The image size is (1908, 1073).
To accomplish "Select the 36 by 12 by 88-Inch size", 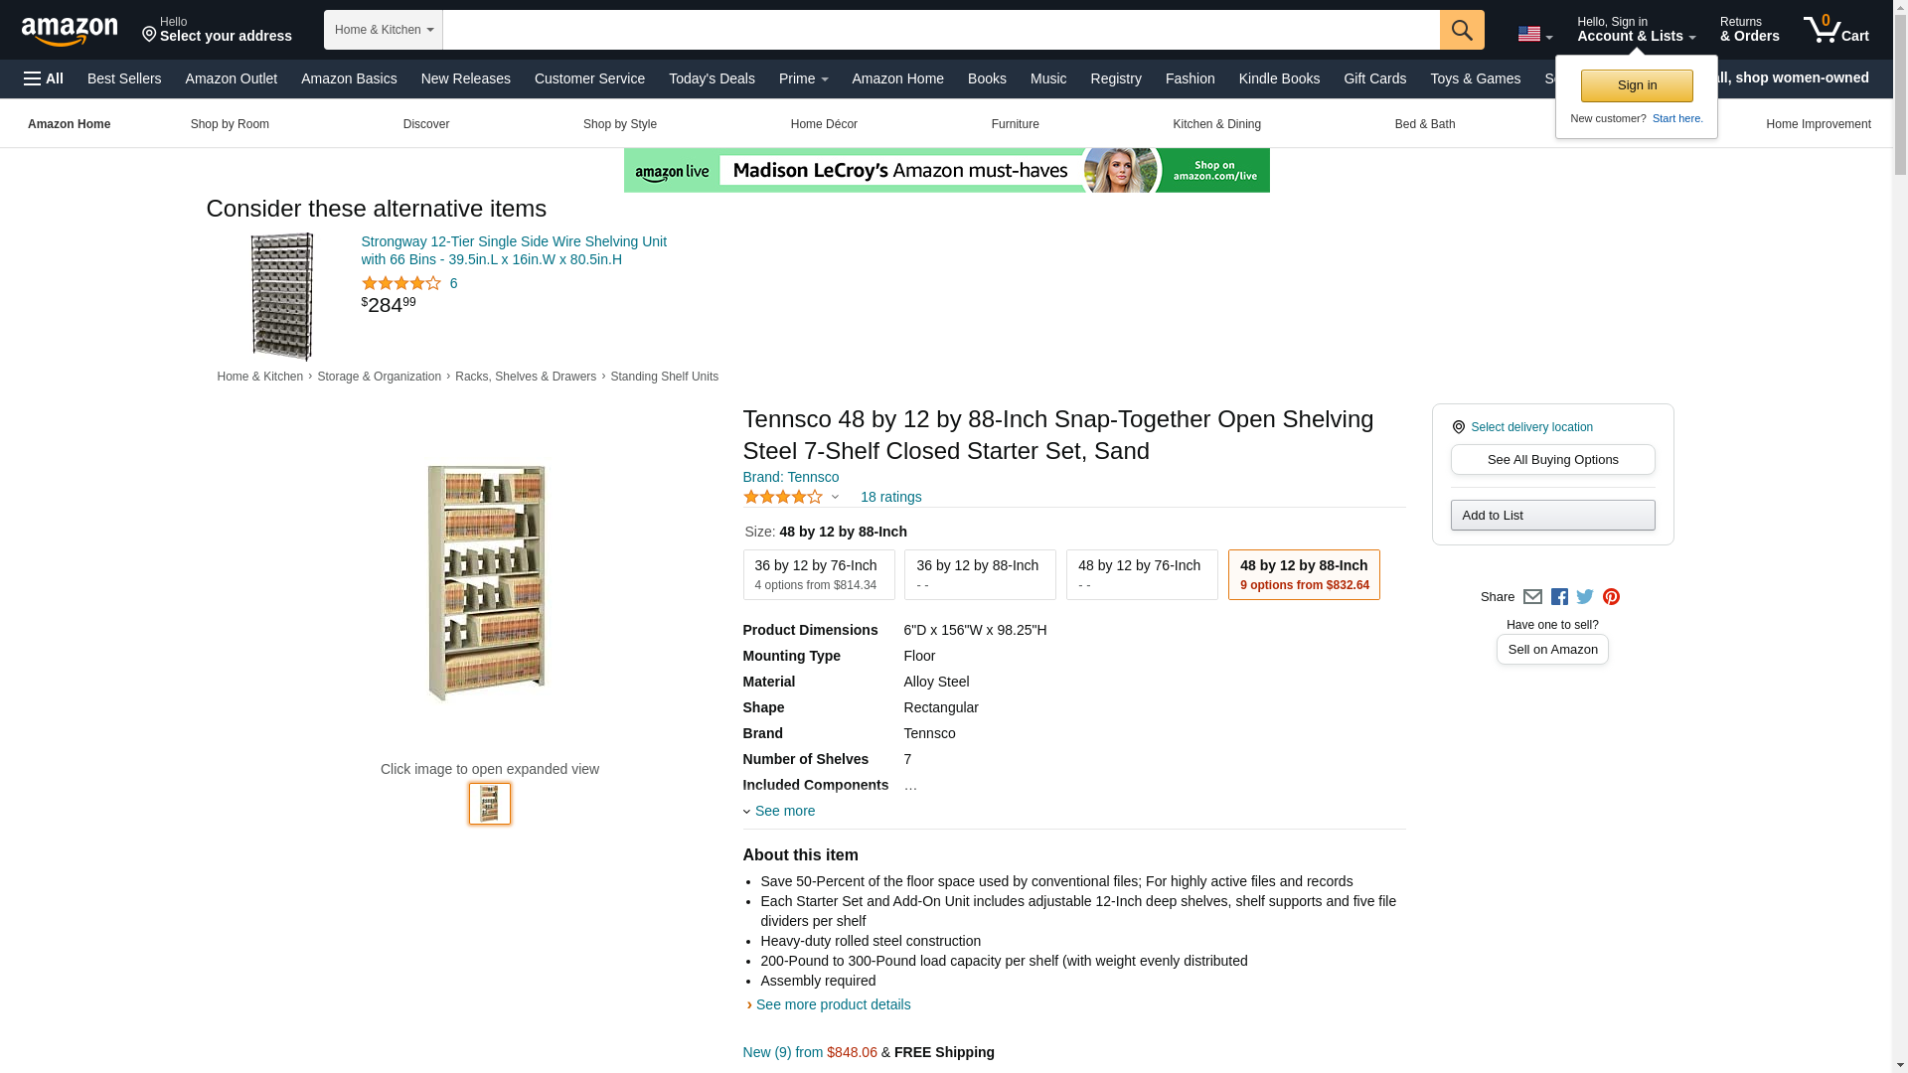I will click(x=980, y=574).
